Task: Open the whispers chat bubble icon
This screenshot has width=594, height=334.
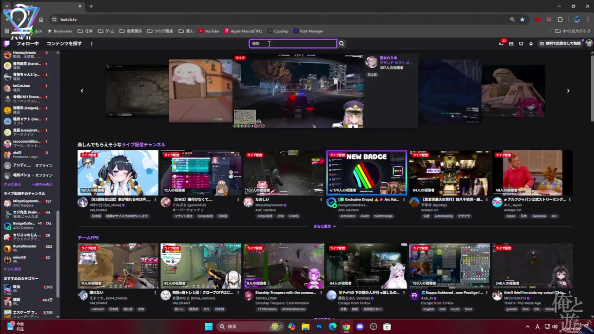Action: [x=521, y=44]
